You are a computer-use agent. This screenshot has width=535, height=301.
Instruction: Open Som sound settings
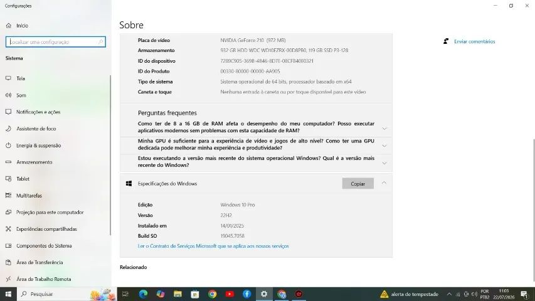[x=16, y=95]
